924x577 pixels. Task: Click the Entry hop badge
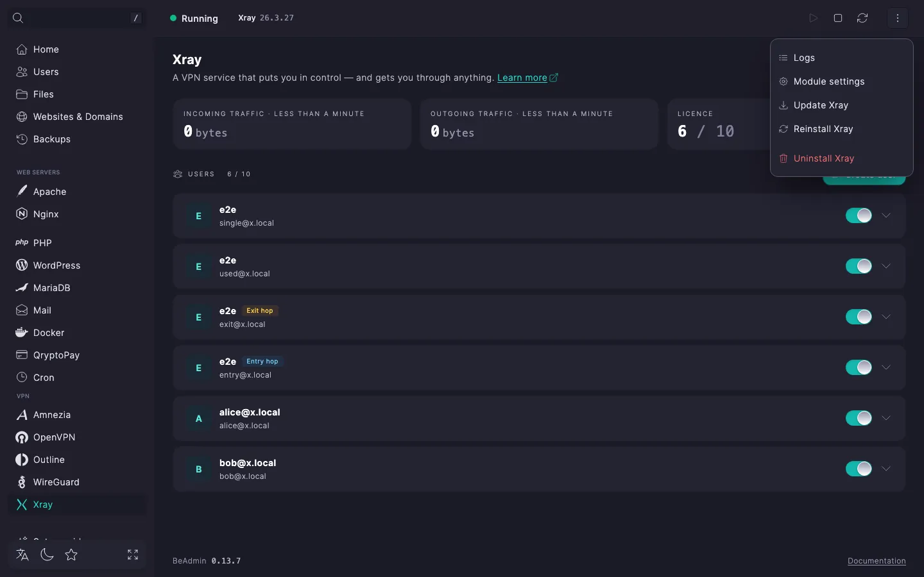click(262, 362)
